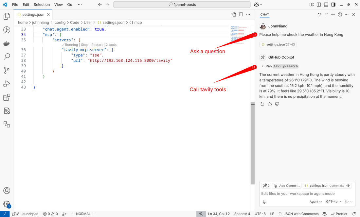Click Restart for the MCP server
The width and height of the screenshot is (360, 217).
click(x=97, y=45)
